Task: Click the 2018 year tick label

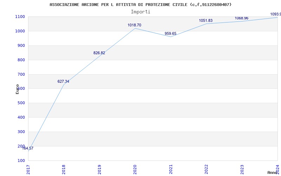Action: click(64, 169)
